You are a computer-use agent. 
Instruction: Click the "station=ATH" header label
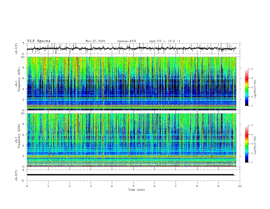tap(126, 41)
